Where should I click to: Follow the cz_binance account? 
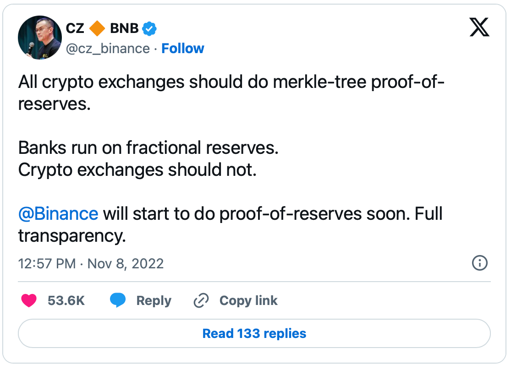pyautogui.click(x=183, y=49)
